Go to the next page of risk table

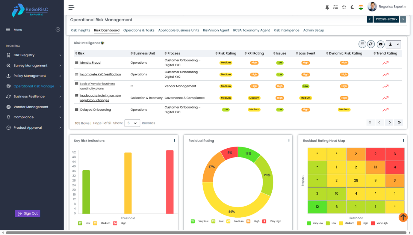[390, 123]
